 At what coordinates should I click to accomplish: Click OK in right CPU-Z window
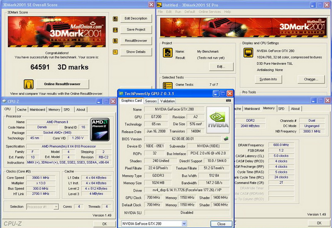click(319, 223)
